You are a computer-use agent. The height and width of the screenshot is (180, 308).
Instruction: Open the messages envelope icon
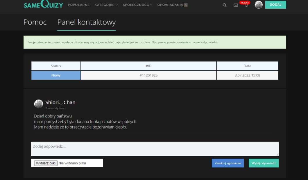(236, 5)
